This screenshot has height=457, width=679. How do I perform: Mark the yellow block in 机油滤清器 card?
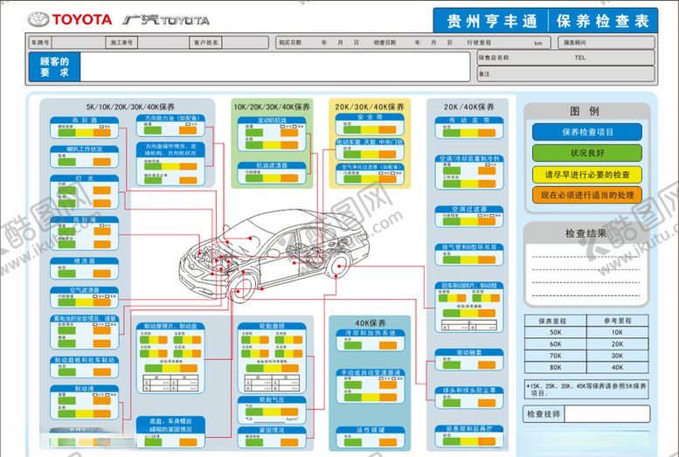(272, 178)
